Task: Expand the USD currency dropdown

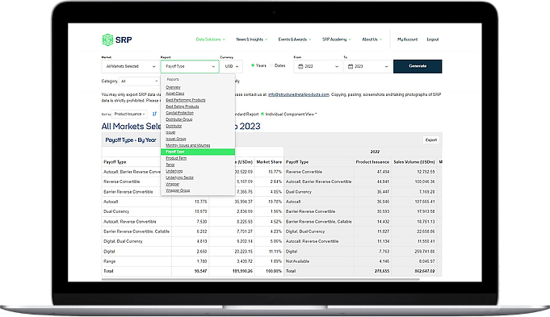Action: click(x=232, y=66)
